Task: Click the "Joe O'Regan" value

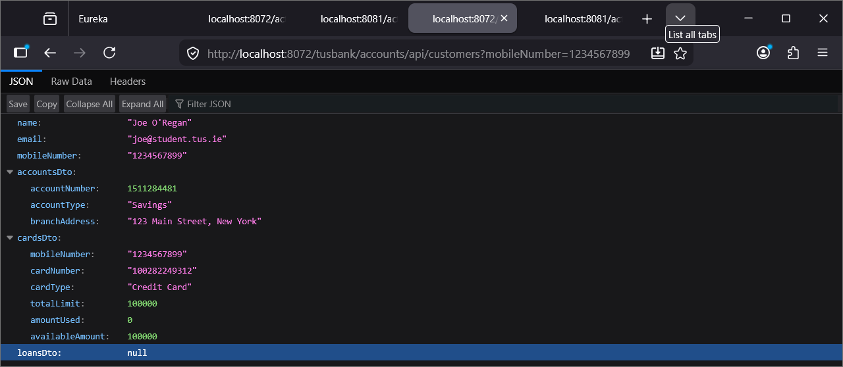Action: (159, 122)
